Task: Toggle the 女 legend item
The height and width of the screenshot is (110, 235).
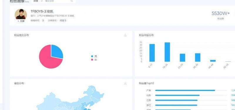Action: [94, 60]
